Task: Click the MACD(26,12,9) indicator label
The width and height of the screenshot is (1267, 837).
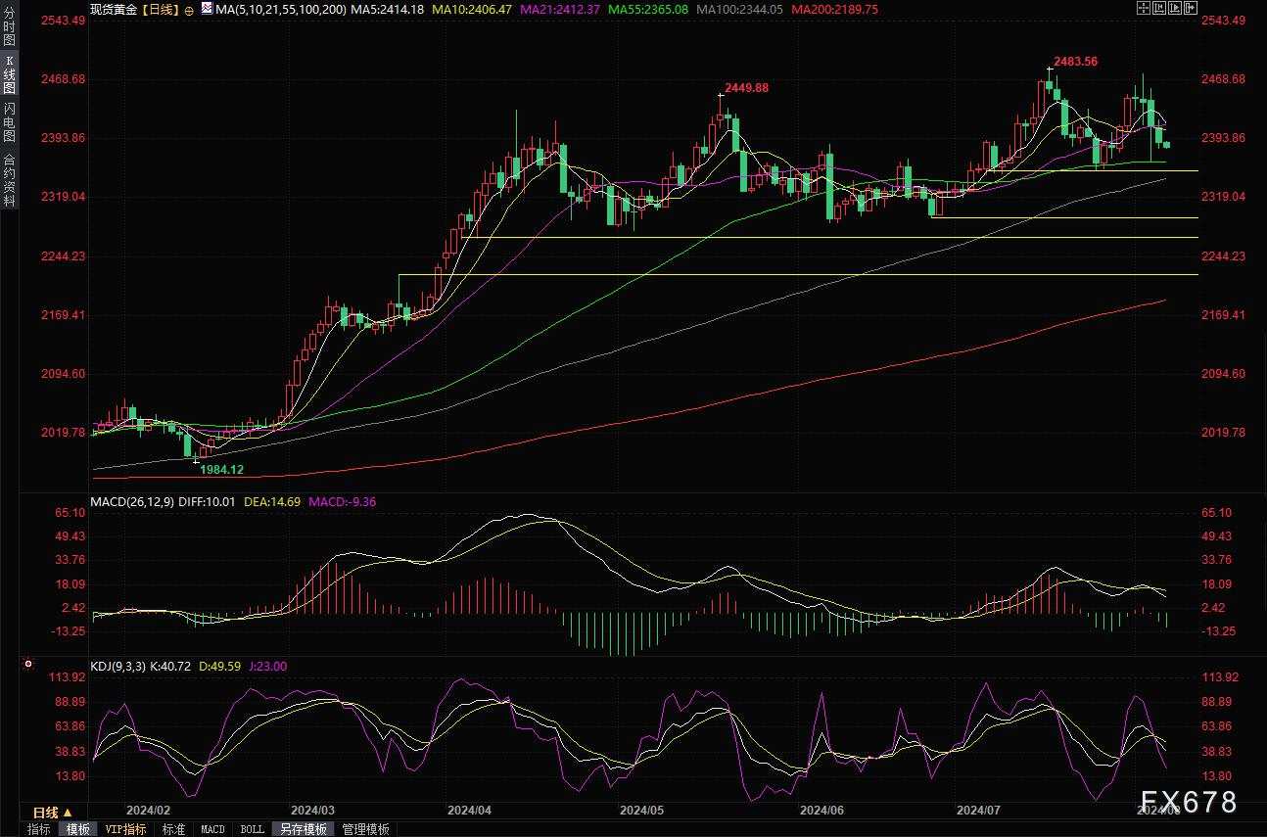Action: tap(131, 502)
